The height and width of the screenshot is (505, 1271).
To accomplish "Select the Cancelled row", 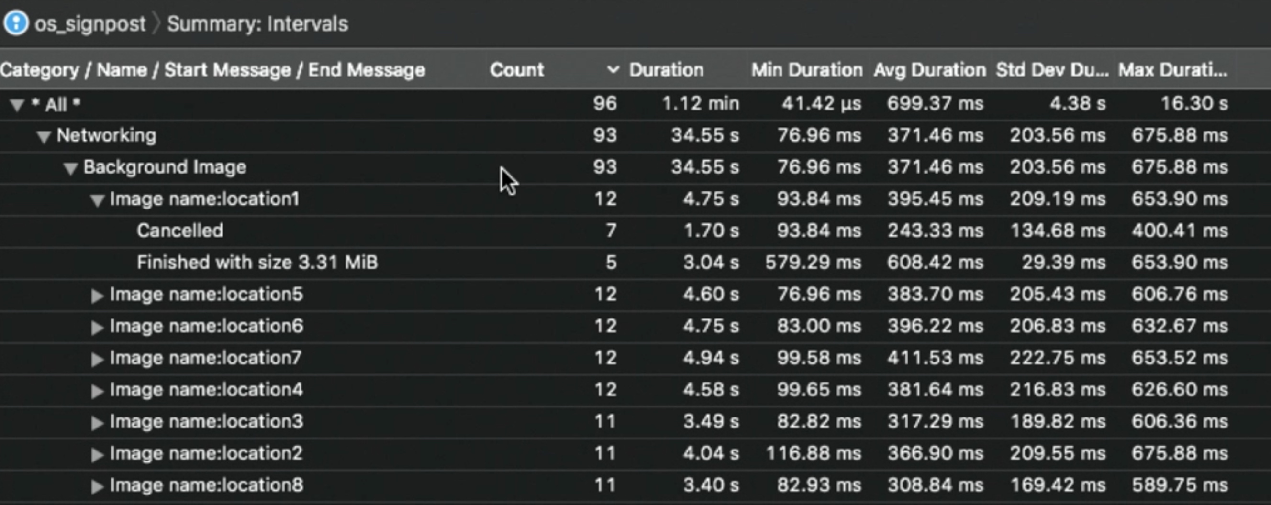I will click(x=179, y=231).
